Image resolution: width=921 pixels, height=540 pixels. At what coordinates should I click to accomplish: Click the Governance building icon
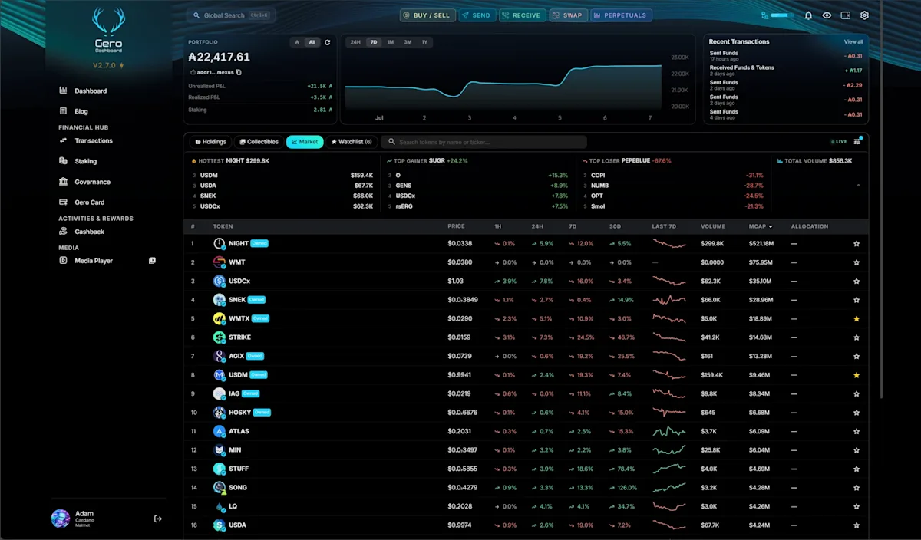click(63, 182)
